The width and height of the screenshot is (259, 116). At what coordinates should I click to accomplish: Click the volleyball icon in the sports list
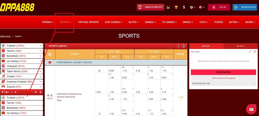pyautogui.click(x=3, y=66)
